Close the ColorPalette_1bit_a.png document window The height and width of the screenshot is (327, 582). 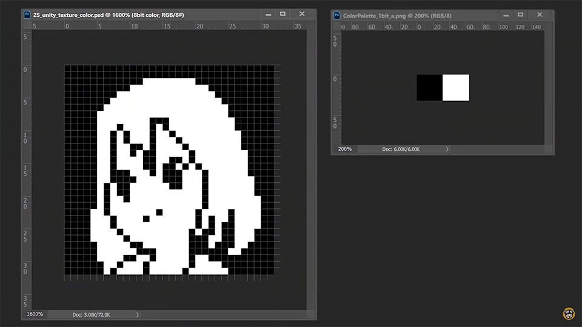click(541, 14)
